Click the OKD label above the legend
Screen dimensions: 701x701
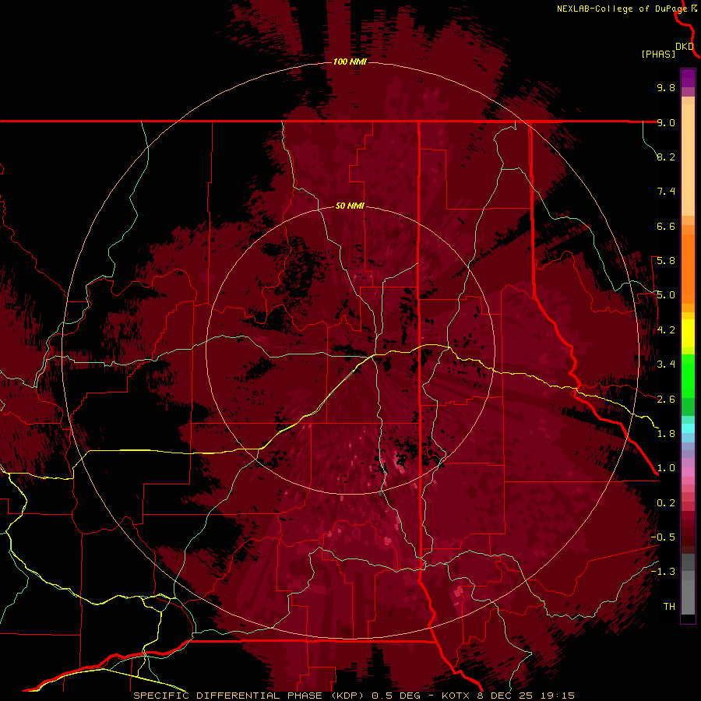[x=685, y=46]
